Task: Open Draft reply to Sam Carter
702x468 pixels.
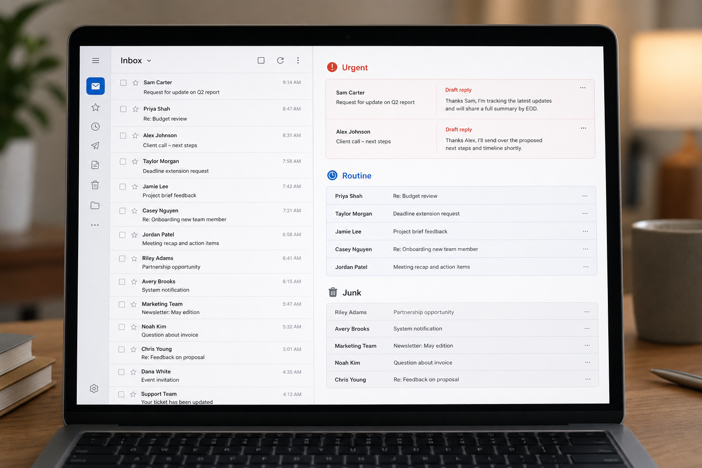Action: click(x=458, y=90)
